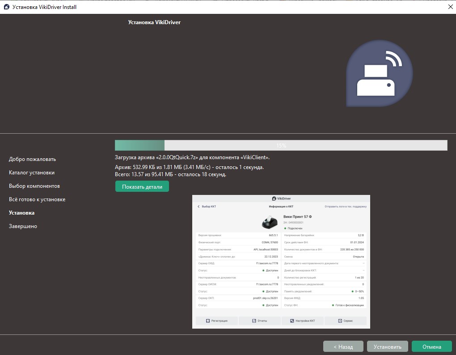Click the installer icon in title bar
456x355 pixels.
coord(6,7)
